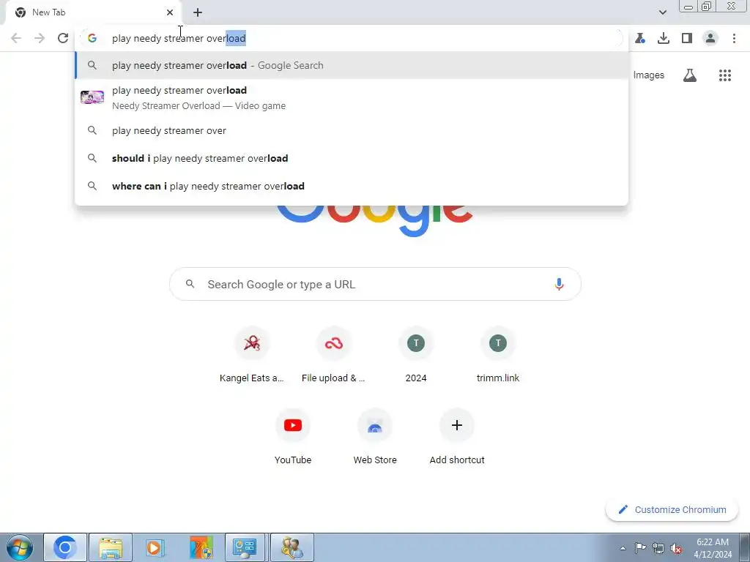Open the trimm.link shortcut

497,355
